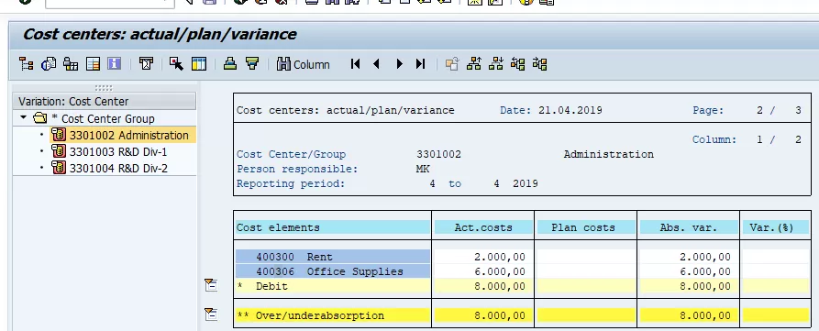Click the select cursor arrow icon

pos(176,64)
